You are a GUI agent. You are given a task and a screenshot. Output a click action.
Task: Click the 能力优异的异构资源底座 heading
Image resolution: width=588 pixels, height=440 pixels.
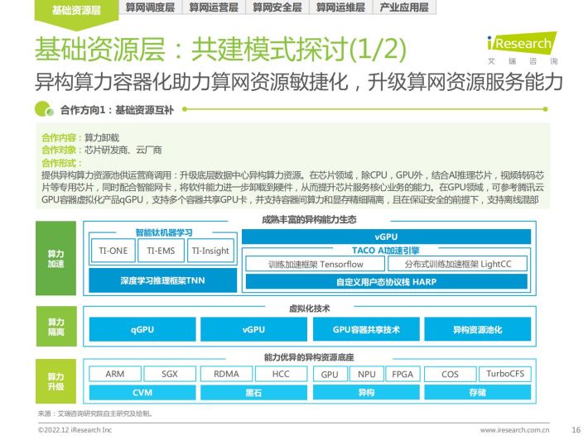tap(309, 357)
